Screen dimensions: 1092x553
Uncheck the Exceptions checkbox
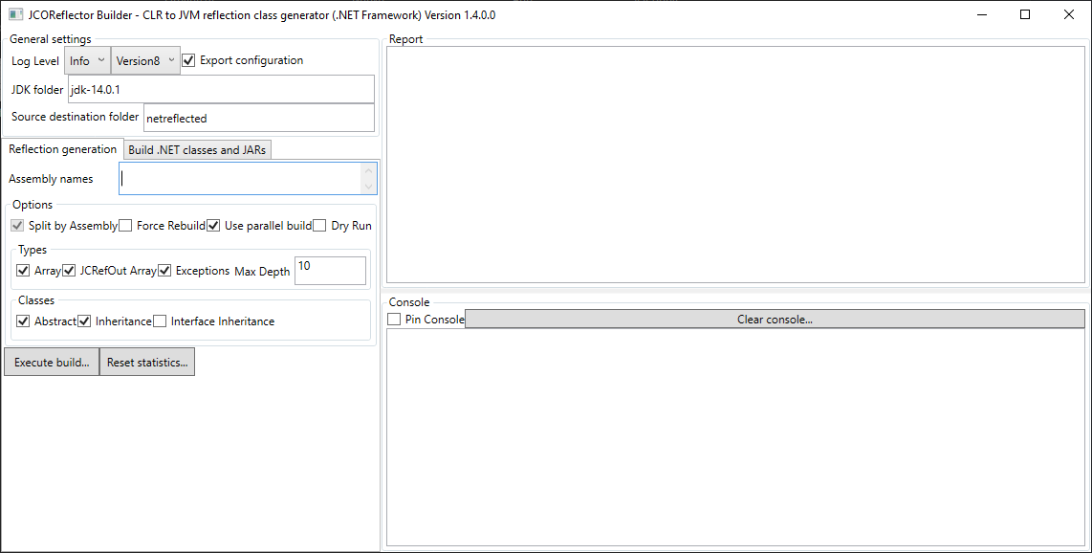coord(165,270)
